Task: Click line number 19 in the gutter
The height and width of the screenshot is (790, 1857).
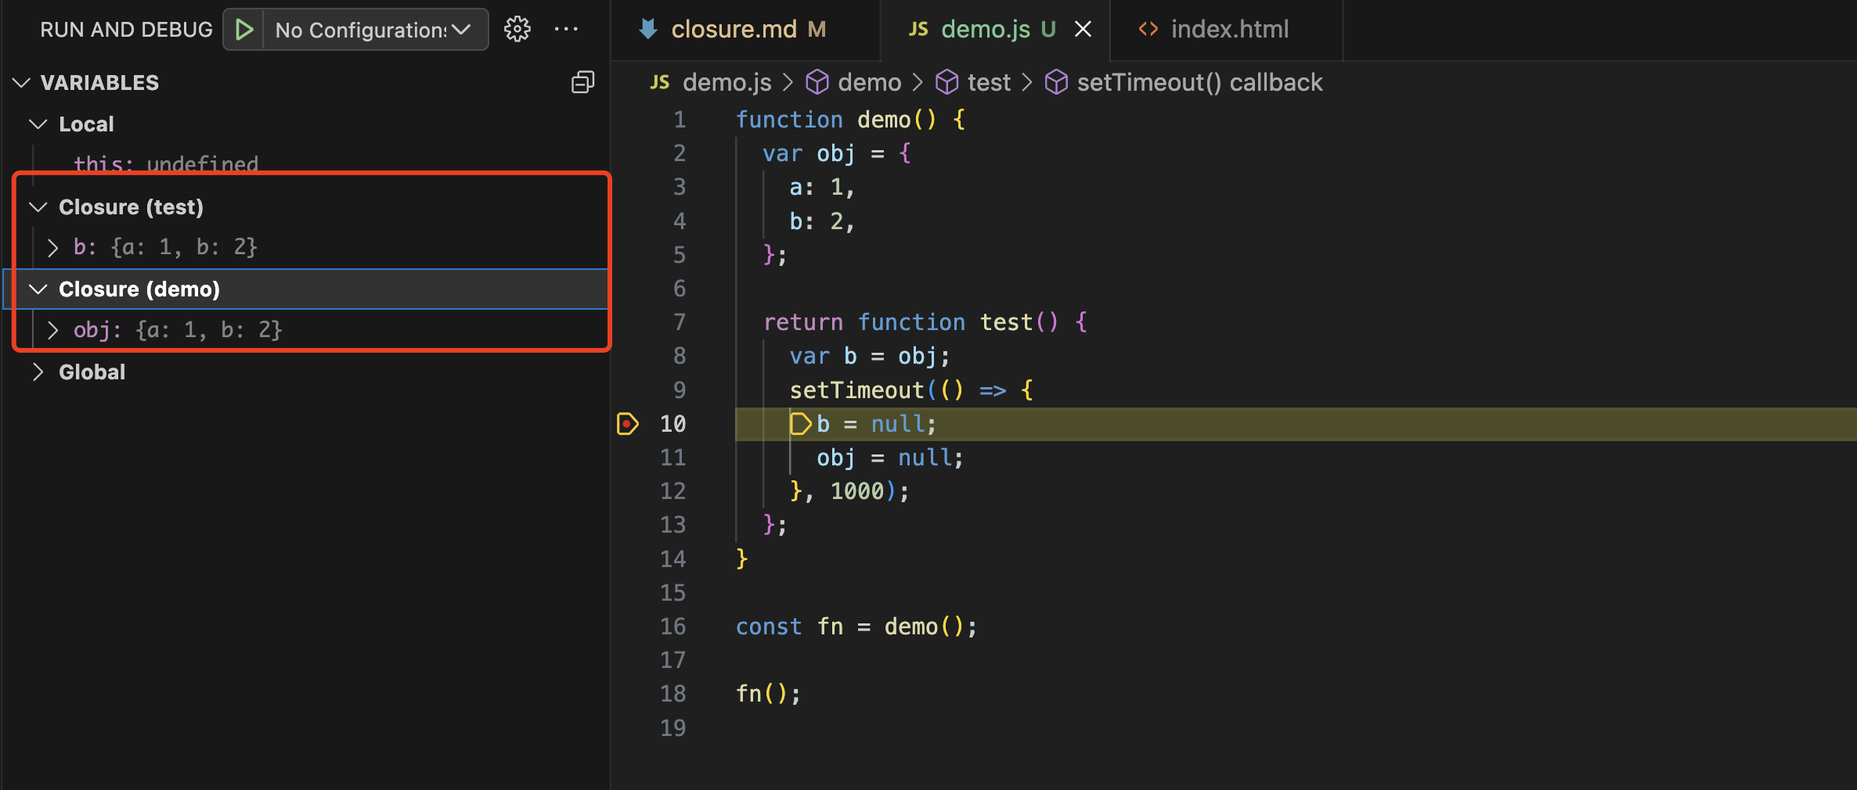Action: [x=672, y=728]
